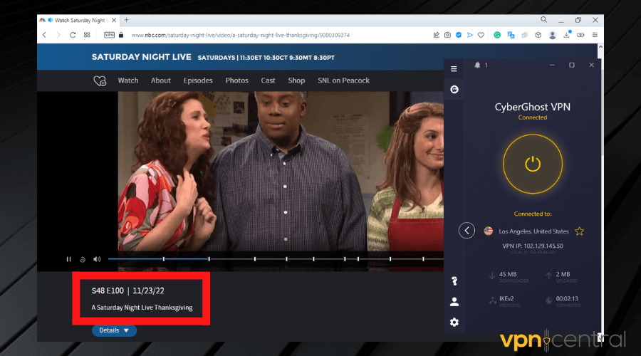641x356 pixels.
Task: Open the CyberGhost account person icon
Action: (x=454, y=302)
